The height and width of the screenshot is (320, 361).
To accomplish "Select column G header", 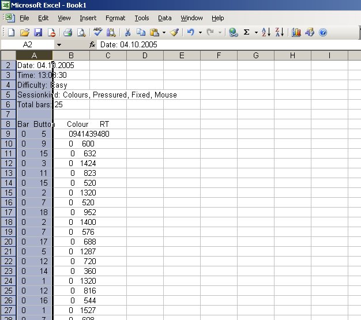I will point(256,55).
